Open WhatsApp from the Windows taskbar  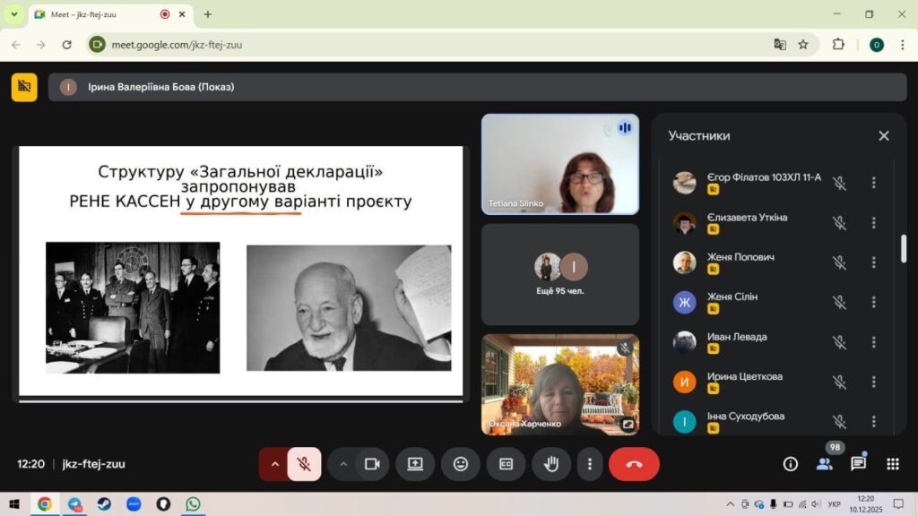[x=193, y=504]
